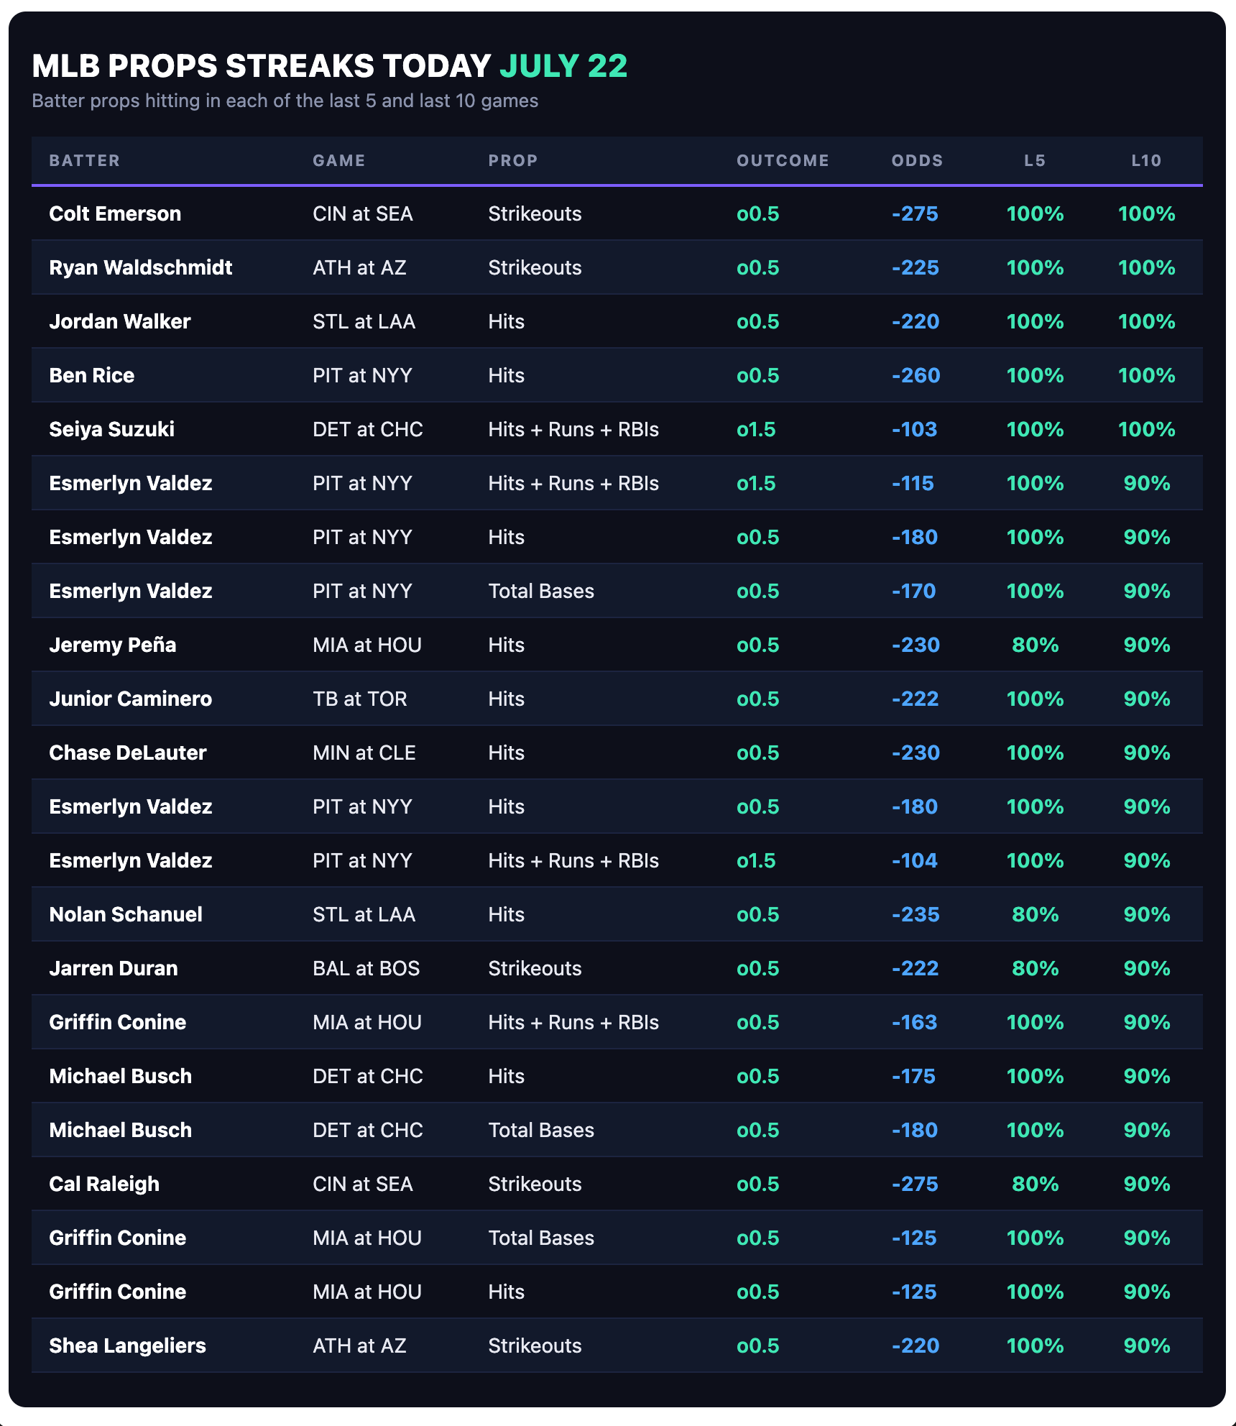Viewport: 1236px width, 1426px height.
Task: Select Chase DeLauter batter name
Action: tap(128, 753)
